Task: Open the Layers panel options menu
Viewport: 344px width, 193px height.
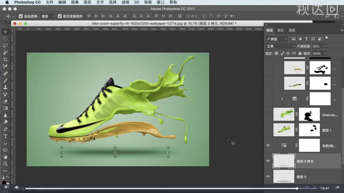Action: (x=342, y=30)
